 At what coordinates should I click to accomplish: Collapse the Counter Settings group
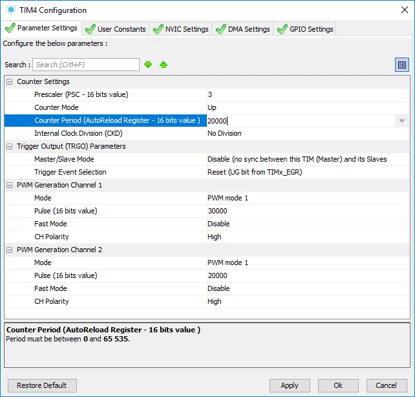coord(9,81)
